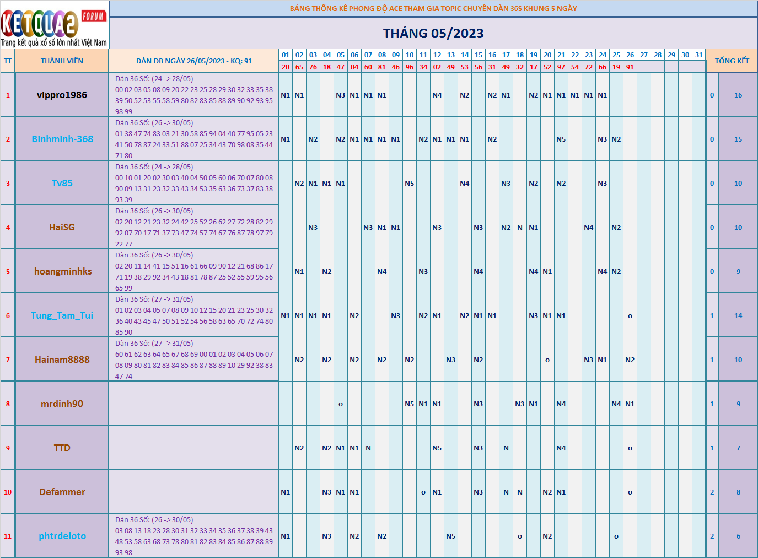This screenshot has width=758, height=558.
Task: Select member name HaiSG
Action: pyautogui.click(x=62, y=227)
